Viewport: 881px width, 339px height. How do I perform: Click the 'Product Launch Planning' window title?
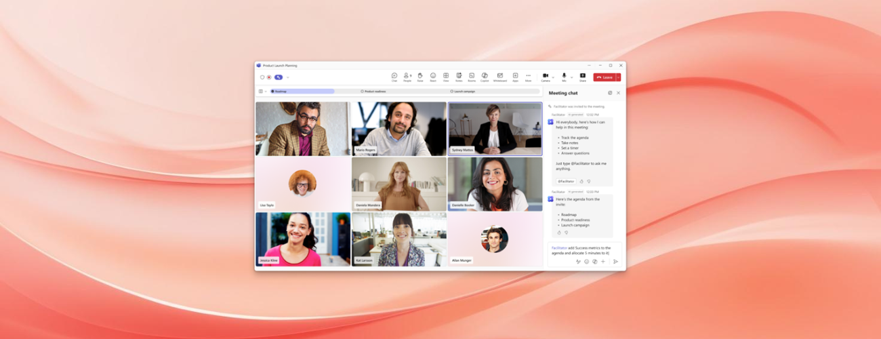pos(280,66)
